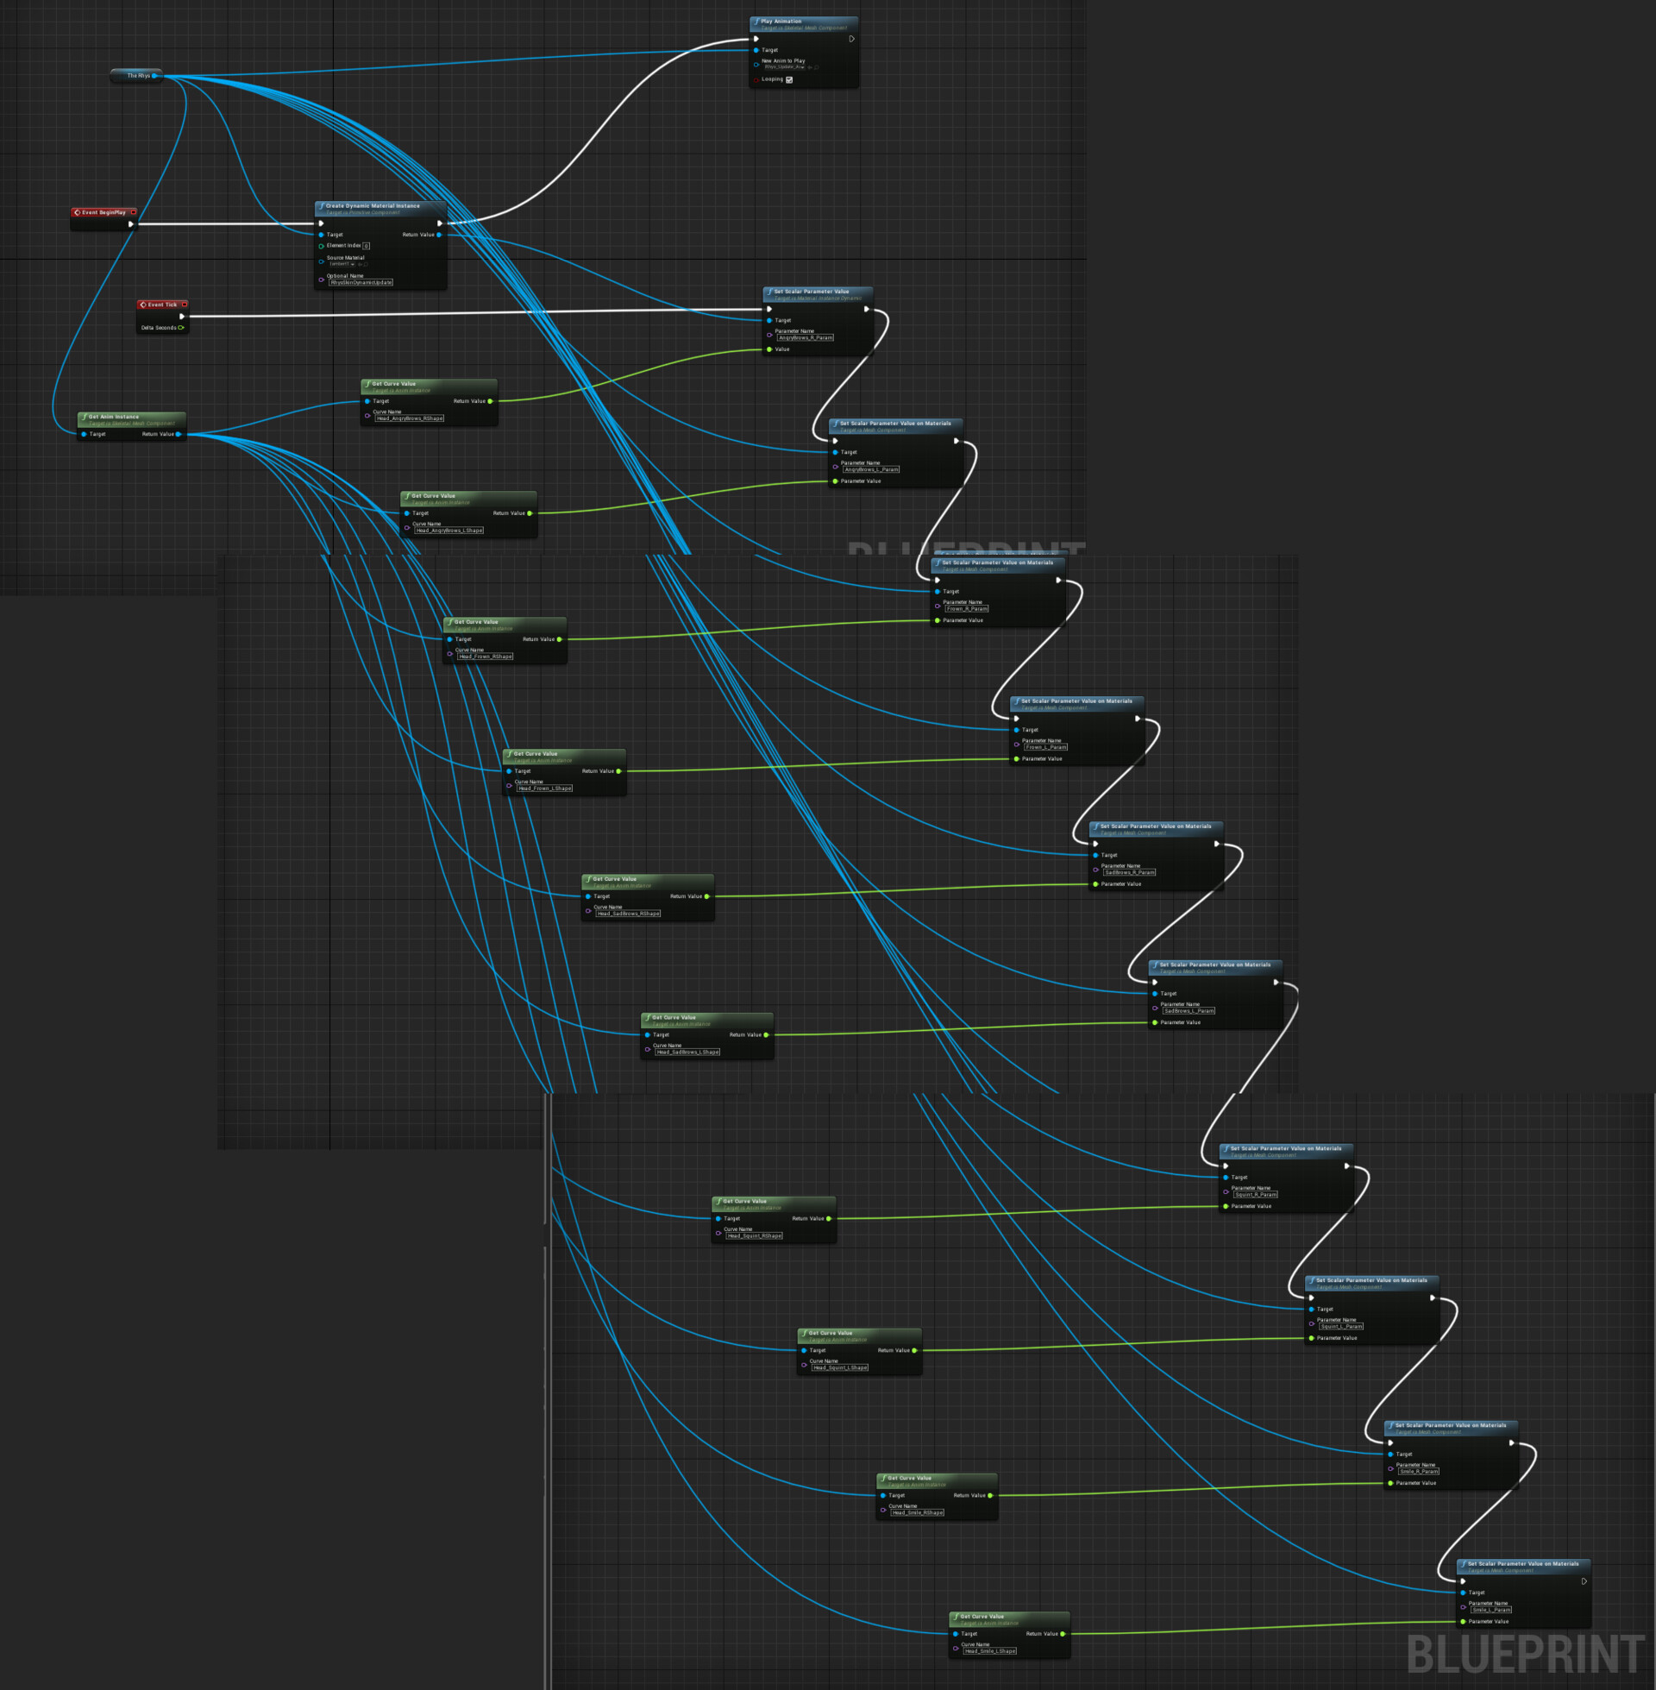Click The Rhys variable output pin
Viewport: 1656px width, 1690px height.
click(x=154, y=76)
